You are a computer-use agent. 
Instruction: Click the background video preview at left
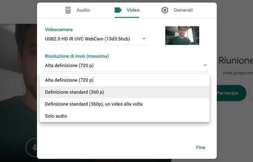(18, 79)
